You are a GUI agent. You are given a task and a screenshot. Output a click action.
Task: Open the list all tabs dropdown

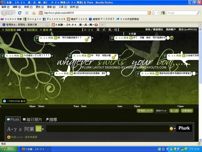(200, 24)
